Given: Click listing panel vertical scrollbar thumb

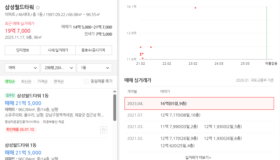Looking at the screenshot, I should tap(115, 108).
